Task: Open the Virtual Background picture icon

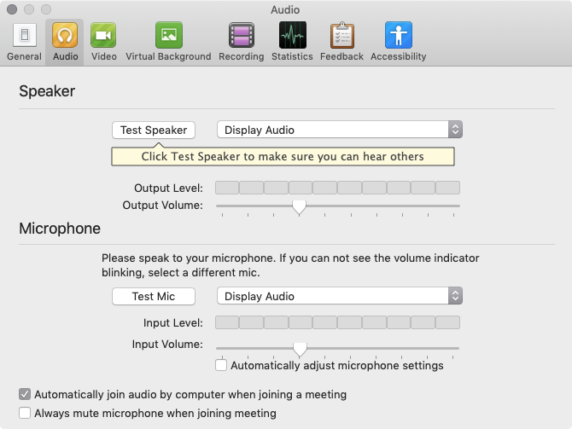Action: tap(169, 35)
